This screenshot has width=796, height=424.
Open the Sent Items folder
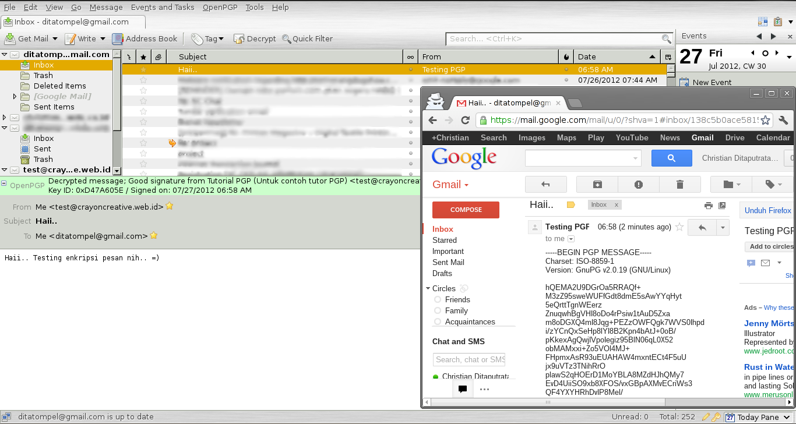click(54, 107)
